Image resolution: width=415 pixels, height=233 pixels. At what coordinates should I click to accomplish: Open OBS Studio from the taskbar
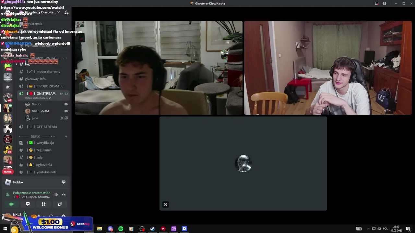(142, 229)
